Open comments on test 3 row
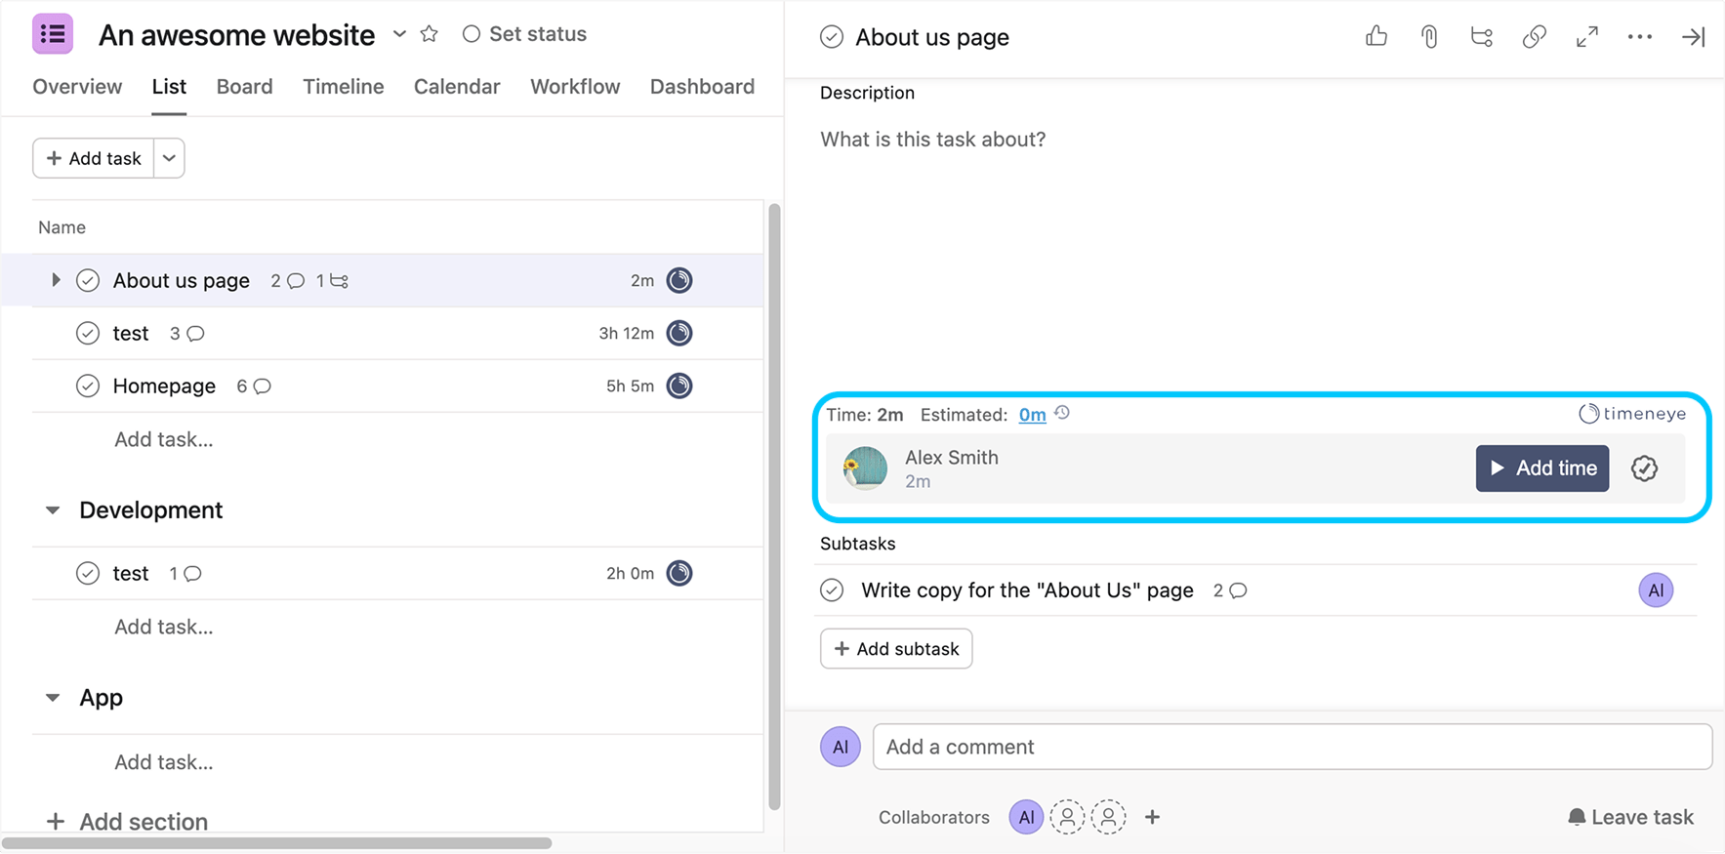 coord(186,334)
